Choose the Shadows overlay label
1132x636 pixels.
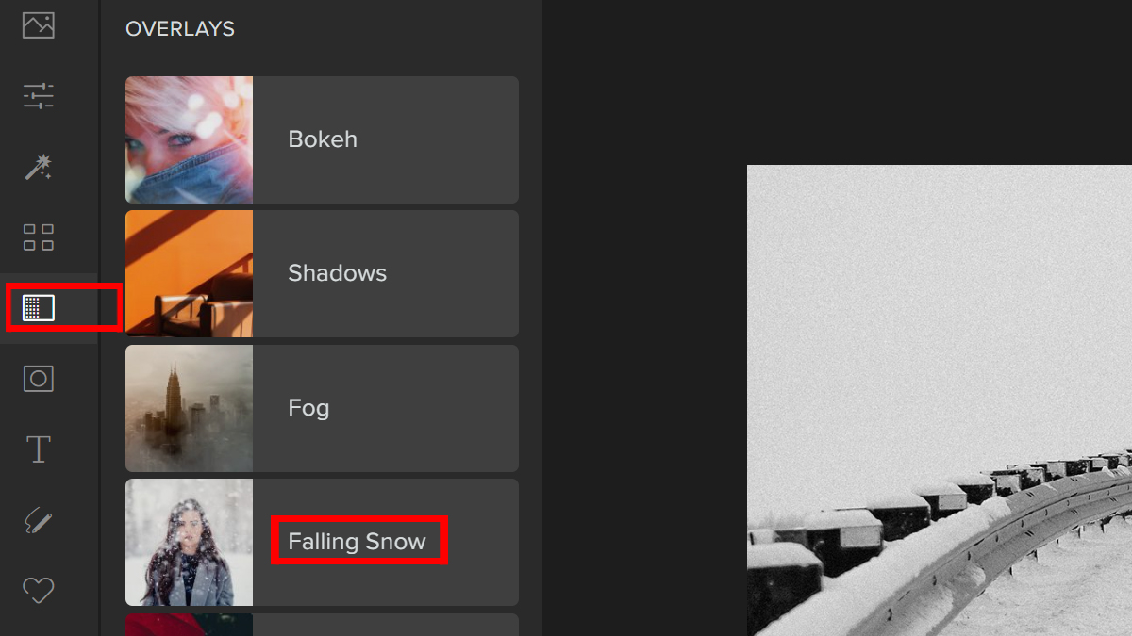click(x=337, y=273)
